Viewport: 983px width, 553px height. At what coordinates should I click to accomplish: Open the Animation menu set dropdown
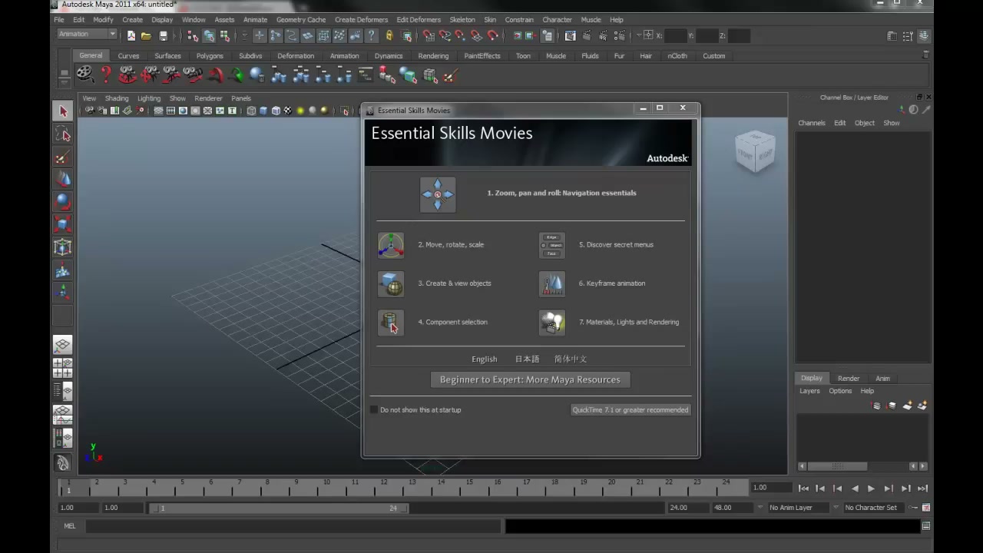pyautogui.click(x=88, y=35)
